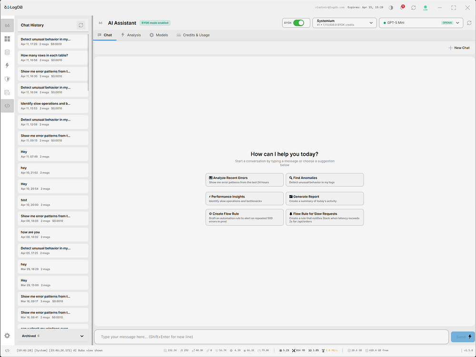Open the Credits & Usage tab
The image size is (476, 357).
193,35
